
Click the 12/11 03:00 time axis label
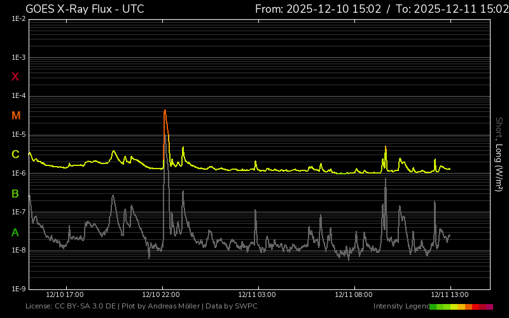[x=257, y=294]
